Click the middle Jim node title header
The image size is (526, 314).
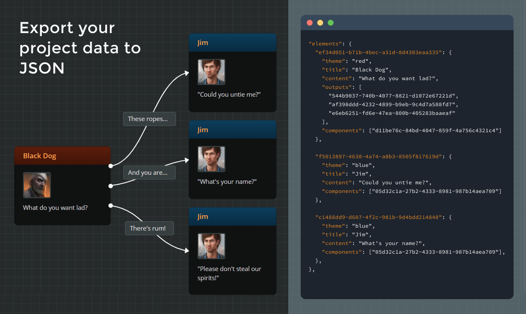click(x=232, y=130)
